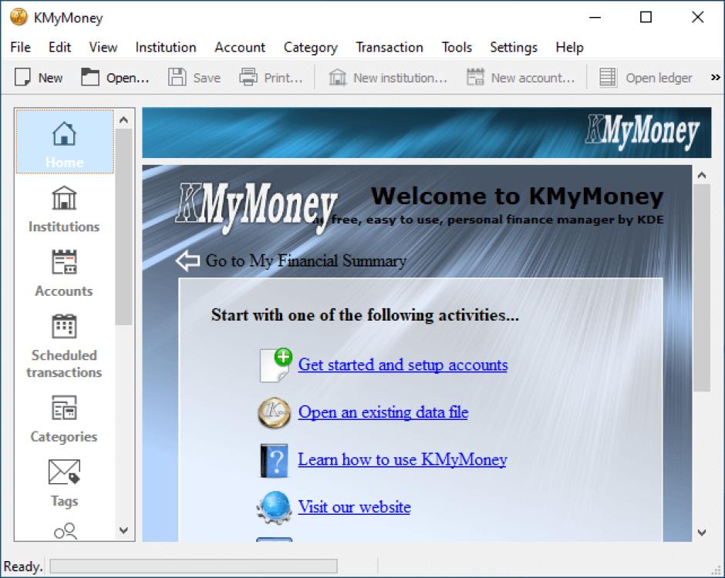Click Learn how to use KMyMoney link
The image size is (725, 578).
403,460
